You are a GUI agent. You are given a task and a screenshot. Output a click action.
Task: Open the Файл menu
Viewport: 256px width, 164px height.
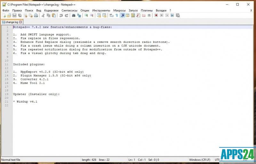[x=6, y=11]
